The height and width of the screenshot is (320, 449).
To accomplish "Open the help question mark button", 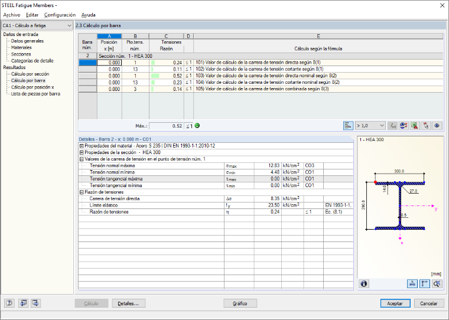I will pyautogui.click(x=9, y=303).
